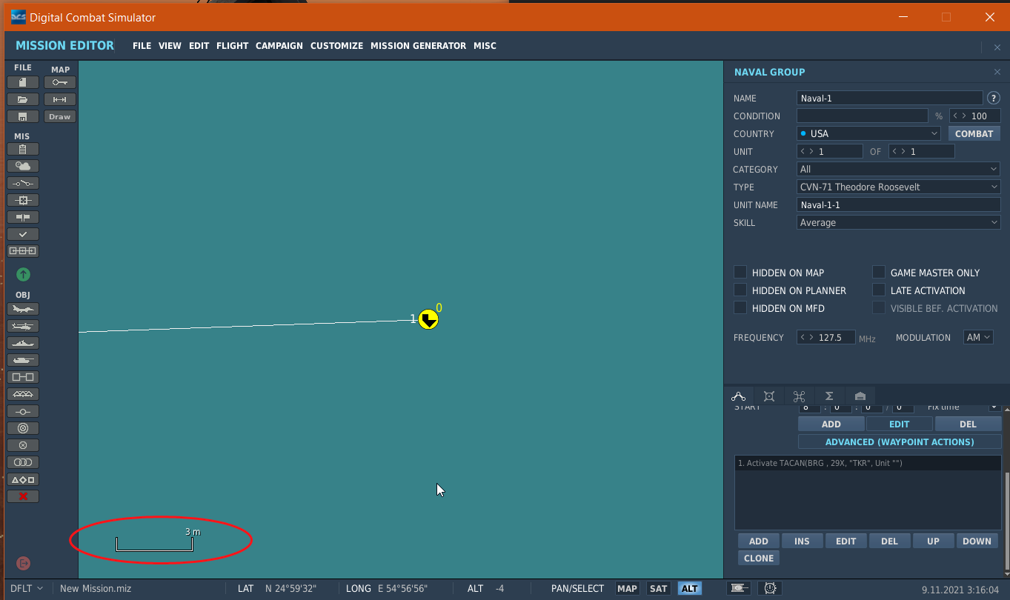Click the NAME field containing Naval-1
Screen dimensions: 1010x600
[890, 98]
